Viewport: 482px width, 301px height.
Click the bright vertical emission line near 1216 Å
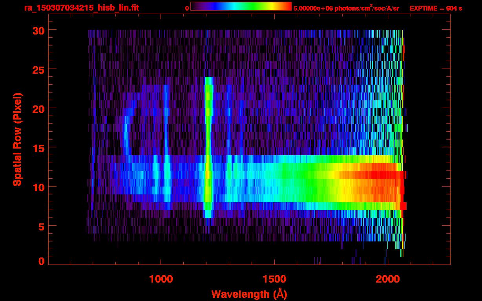tap(208, 147)
